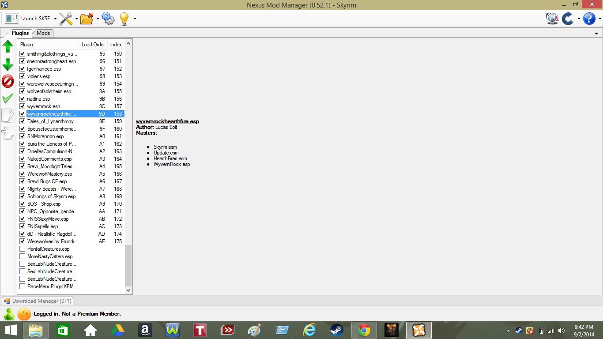Screen dimensions: 603x339
Task: Open the settings gear icon
Action: point(108,19)
